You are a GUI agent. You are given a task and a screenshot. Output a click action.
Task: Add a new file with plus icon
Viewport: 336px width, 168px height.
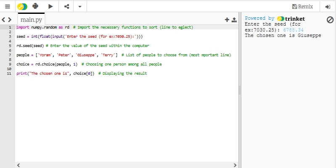(x=227, y=20)
